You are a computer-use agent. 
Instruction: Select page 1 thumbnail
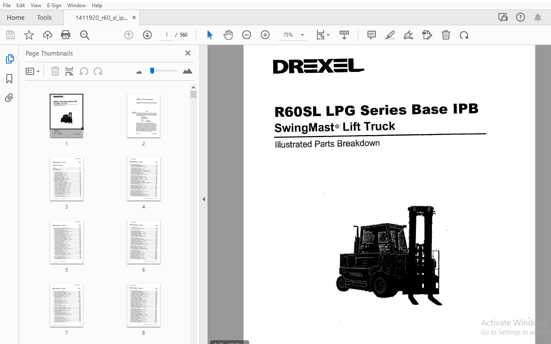point(67,116)
